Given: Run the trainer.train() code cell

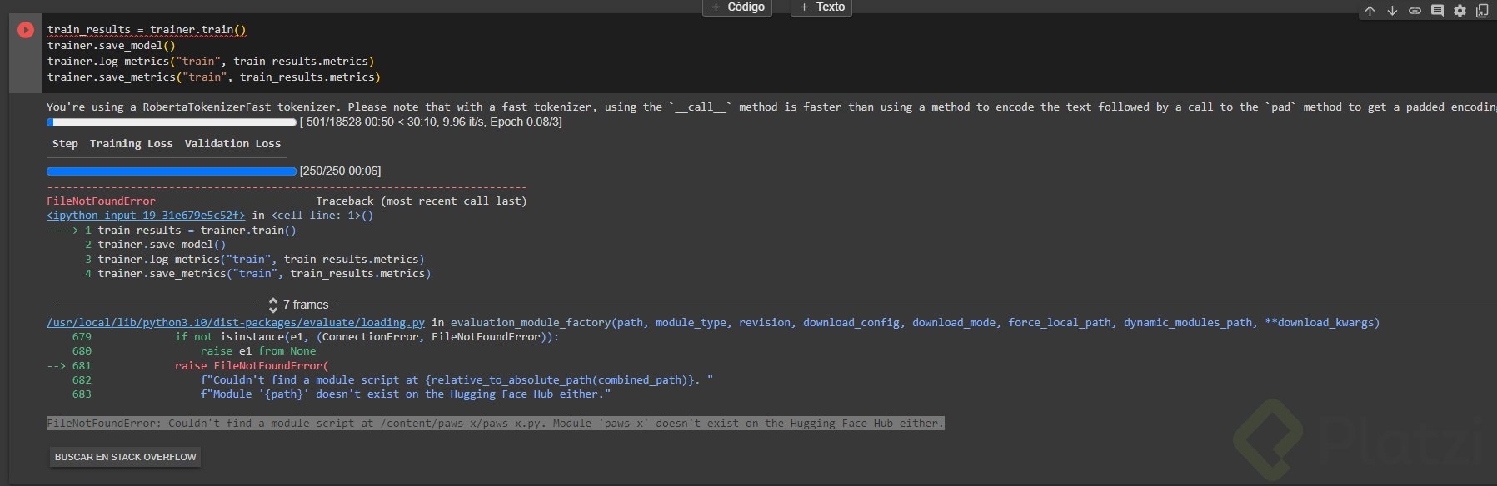Looking at the screenshot, I should coord(26,30).
